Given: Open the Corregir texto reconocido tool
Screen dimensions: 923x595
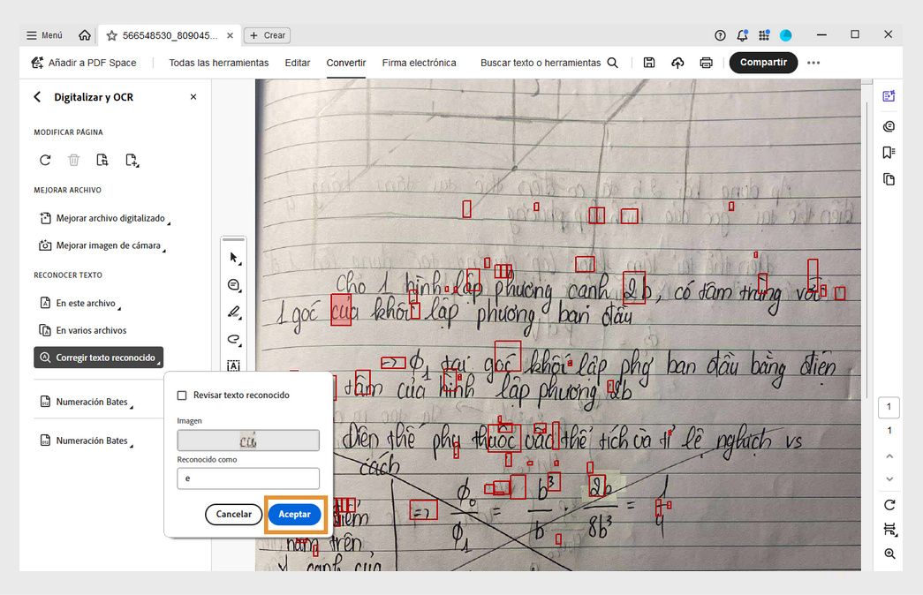Looking at the screenshot, I should [x=98, y=358].
